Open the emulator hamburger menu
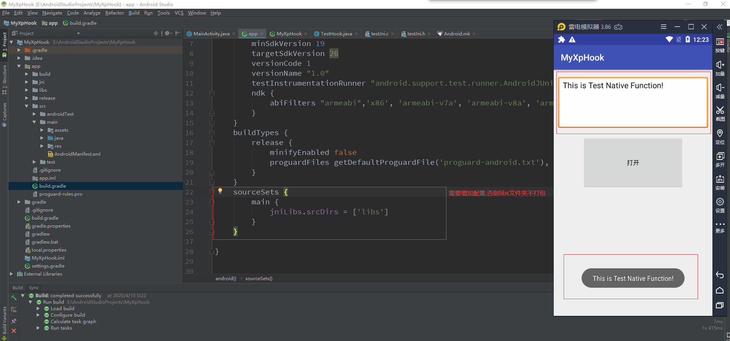This screenshot has height=341, width=730. [664, 27]
